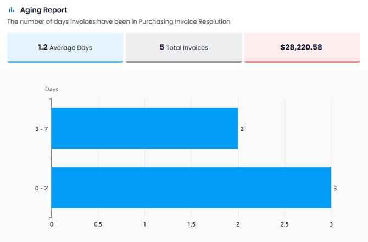
Task: Click the 0 - 2 days blue bar
Action: (191, 188)
